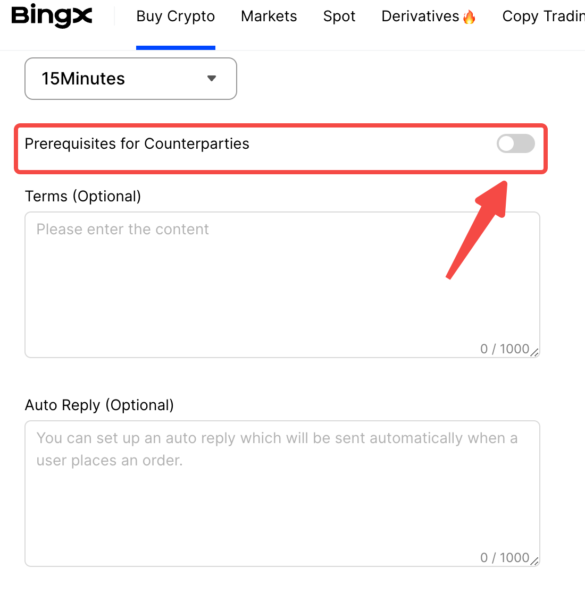Click the Terms (Optional) label
Image resolution: width=585 pixels, height=594 pixels.
click(x=83, y=197)
